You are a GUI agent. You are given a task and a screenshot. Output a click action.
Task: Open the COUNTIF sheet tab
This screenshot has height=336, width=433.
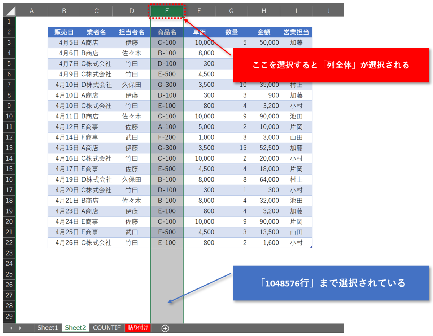[x=107, y=328]
